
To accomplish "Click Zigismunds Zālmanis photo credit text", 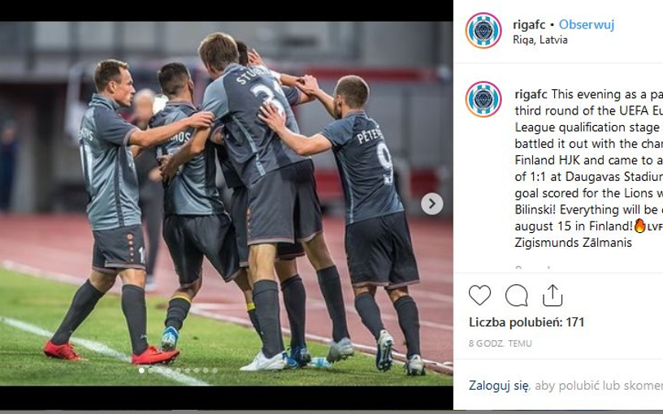I will coord(574,243).
